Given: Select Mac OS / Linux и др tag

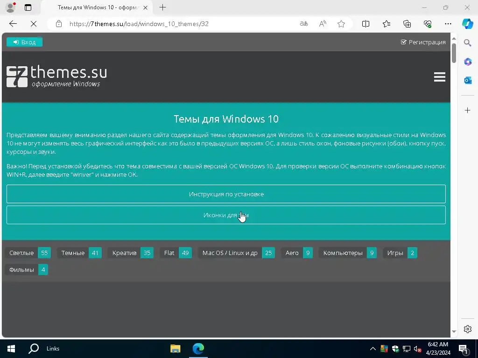Looking at the screenshot, I should click(237, 253).
